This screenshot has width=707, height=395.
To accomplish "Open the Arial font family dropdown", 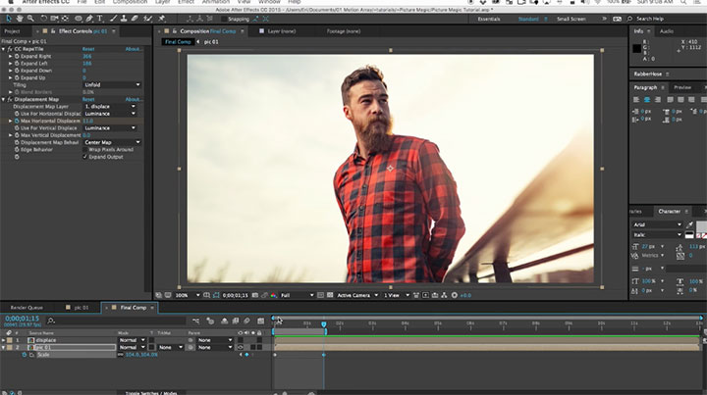I will (657, 224).
